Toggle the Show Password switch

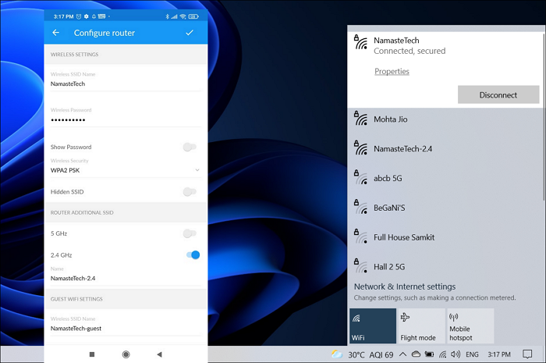[x=190, y=147]
